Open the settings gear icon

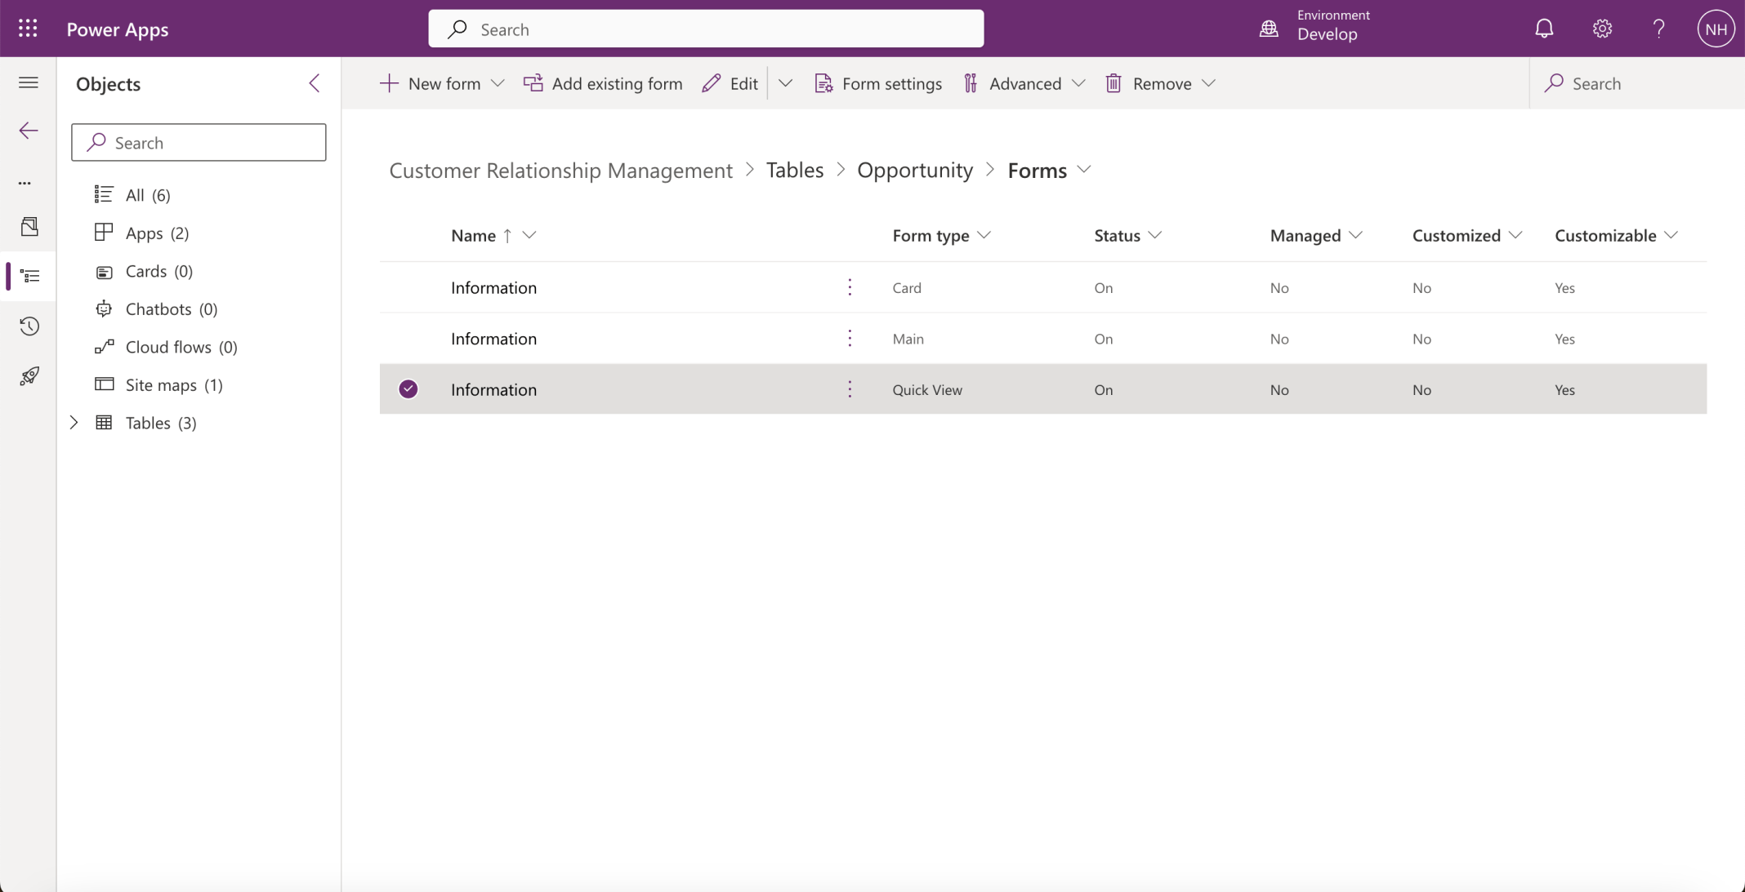[x=1601, y=29]
